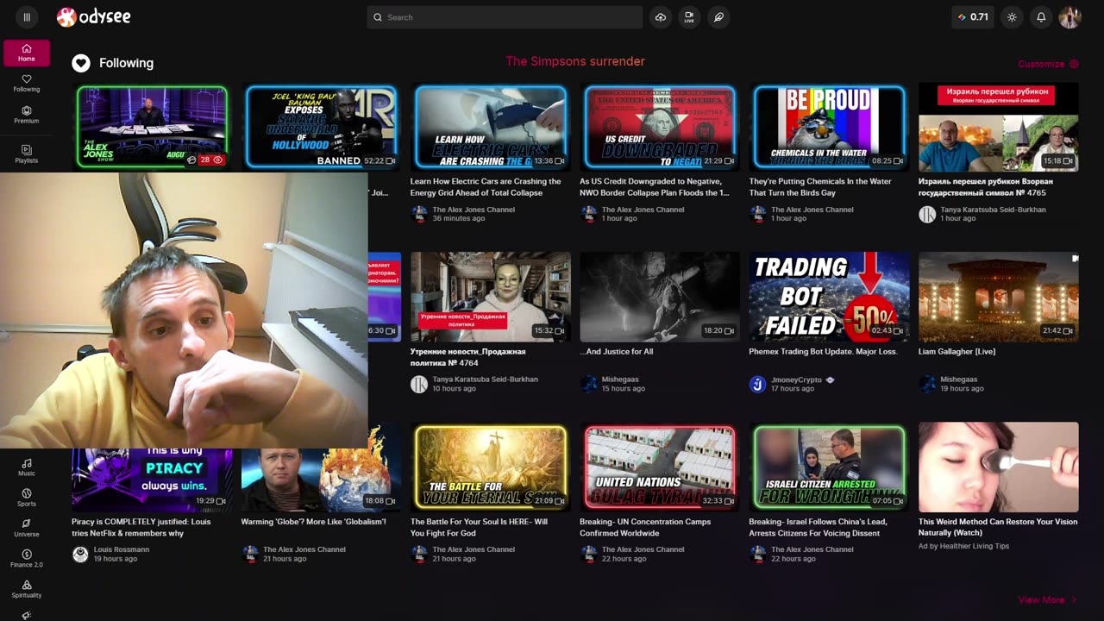The width and height of the screenshot is (1104, 621).
Task: Open the Be Proud chemicals video thumbnail
Action: tap(829, 127)
